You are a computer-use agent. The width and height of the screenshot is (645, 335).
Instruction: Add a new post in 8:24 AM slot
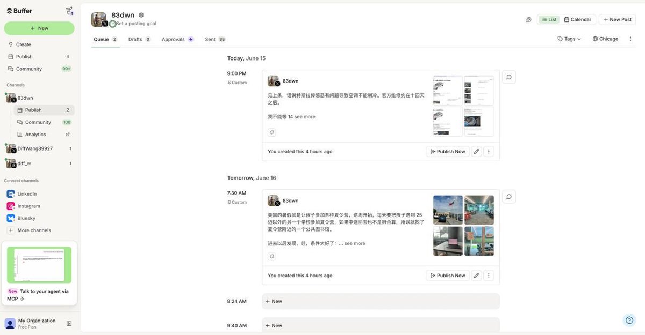[x=381, y=301]
